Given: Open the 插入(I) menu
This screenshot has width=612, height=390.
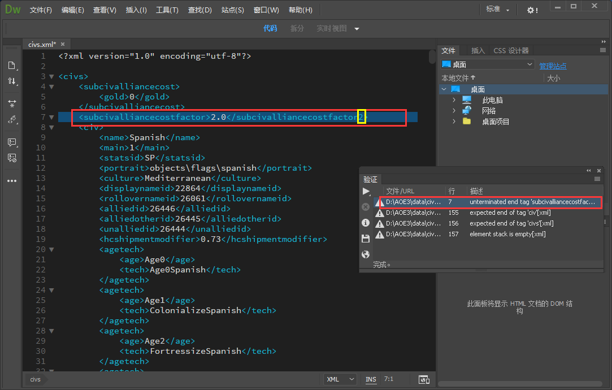Looking at the screenshot, I should pos(136,10).
